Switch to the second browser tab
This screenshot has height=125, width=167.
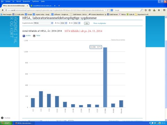(43, 6)
